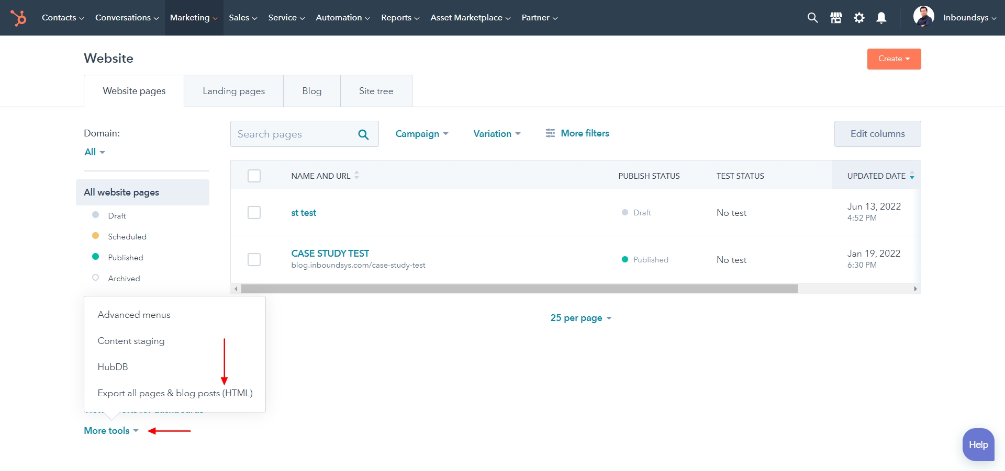Open notifications with the bell icon

pos(881,17)
